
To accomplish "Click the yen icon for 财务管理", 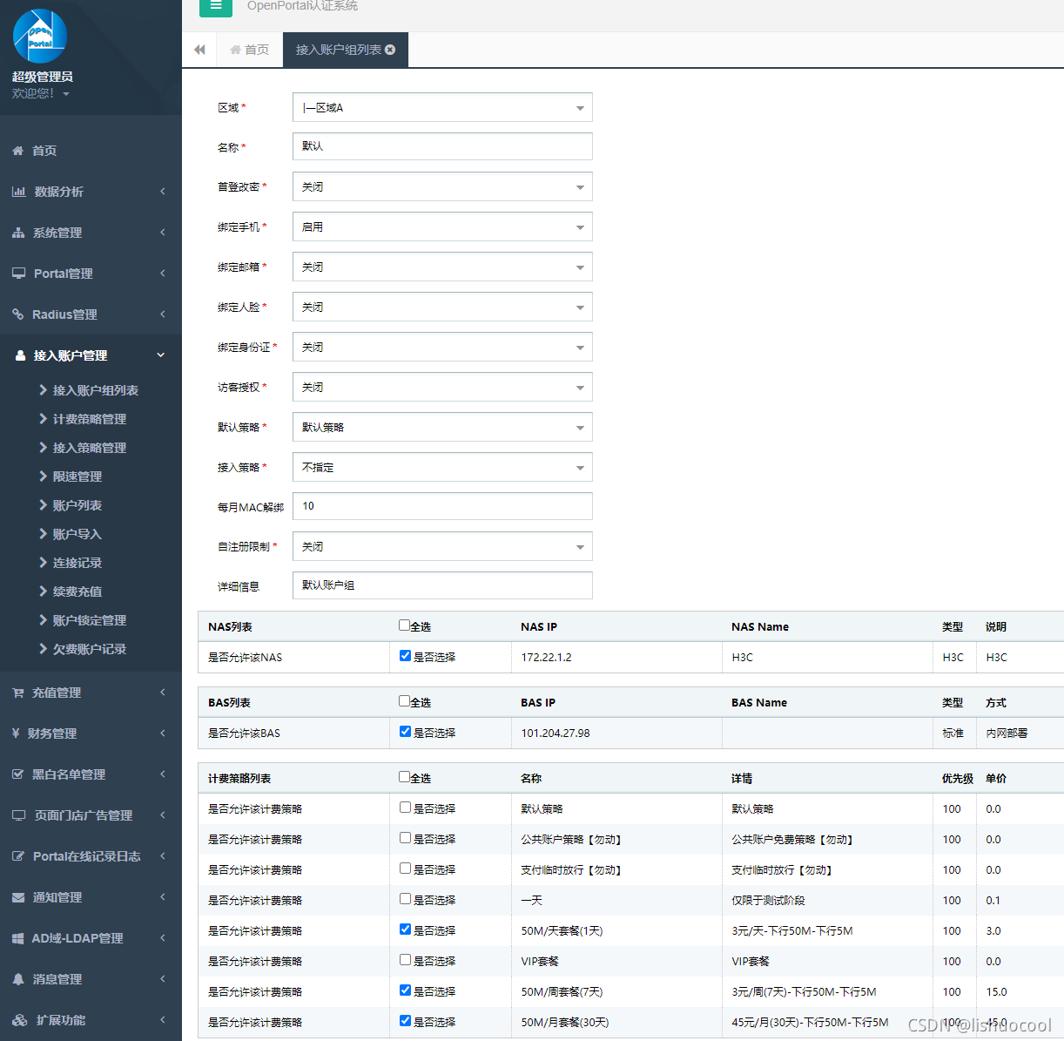I will click(x=16, y=733).
